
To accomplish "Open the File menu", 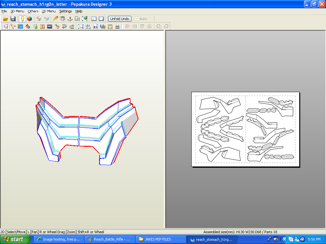I will tap(4, 11).
